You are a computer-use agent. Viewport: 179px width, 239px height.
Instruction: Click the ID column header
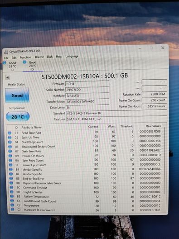point(16,127)
